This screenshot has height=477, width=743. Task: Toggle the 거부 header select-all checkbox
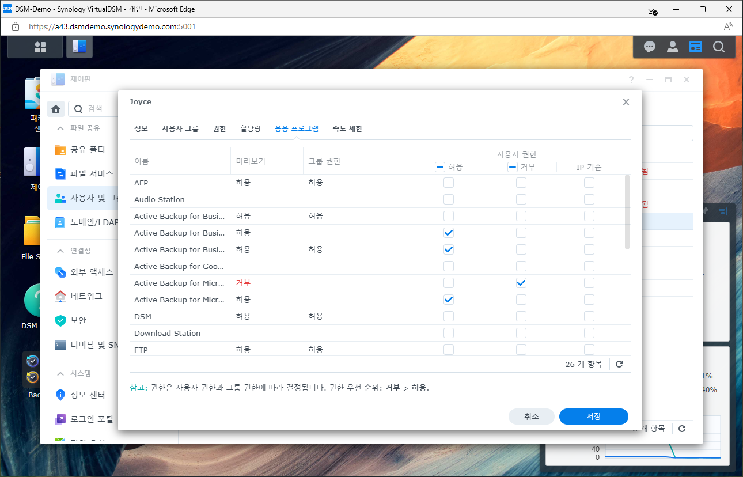click(512, 167)
